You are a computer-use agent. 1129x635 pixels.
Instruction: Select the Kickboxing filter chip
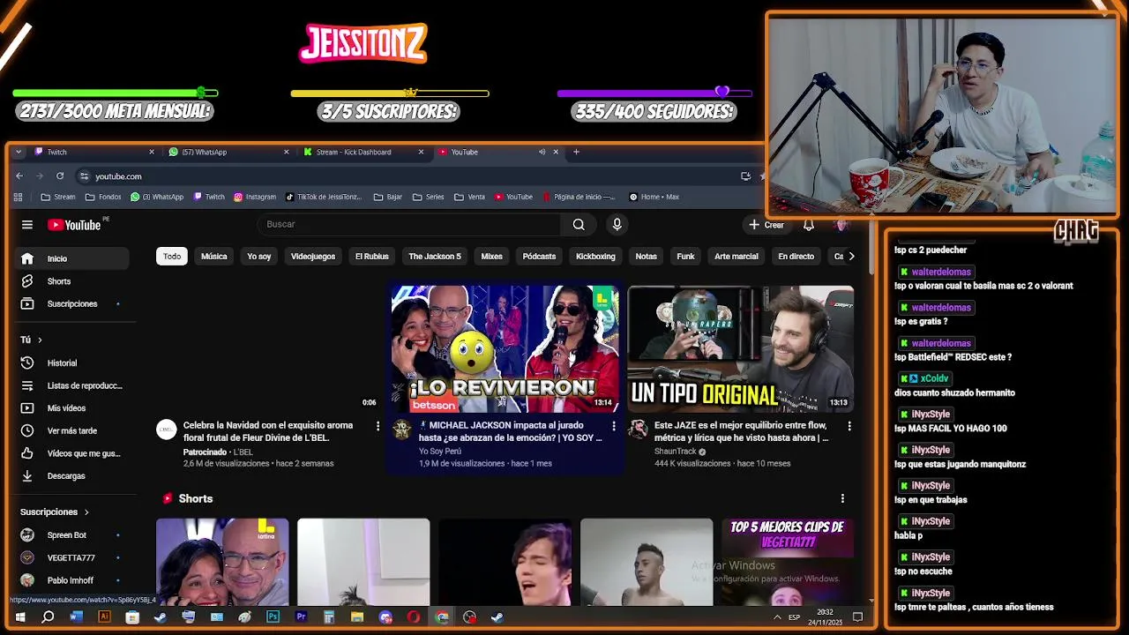coord(595,257)
